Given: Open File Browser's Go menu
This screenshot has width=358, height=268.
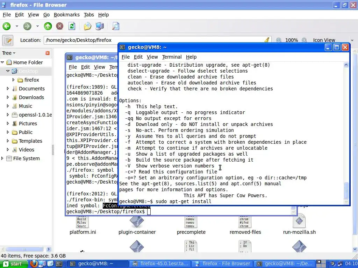Looking at the screenshot, I should click(x=46, y=15).
